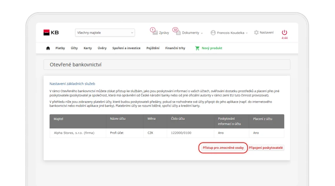Open the Spoření a investice menu
This screenshot has height=186, width=335.
126,48
